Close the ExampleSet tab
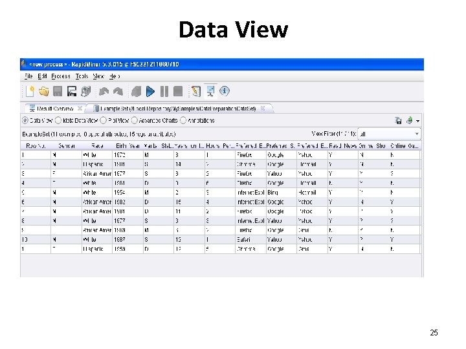Image resolution: width=466 pixels, height=349 pixels. [x=263, y=109]
